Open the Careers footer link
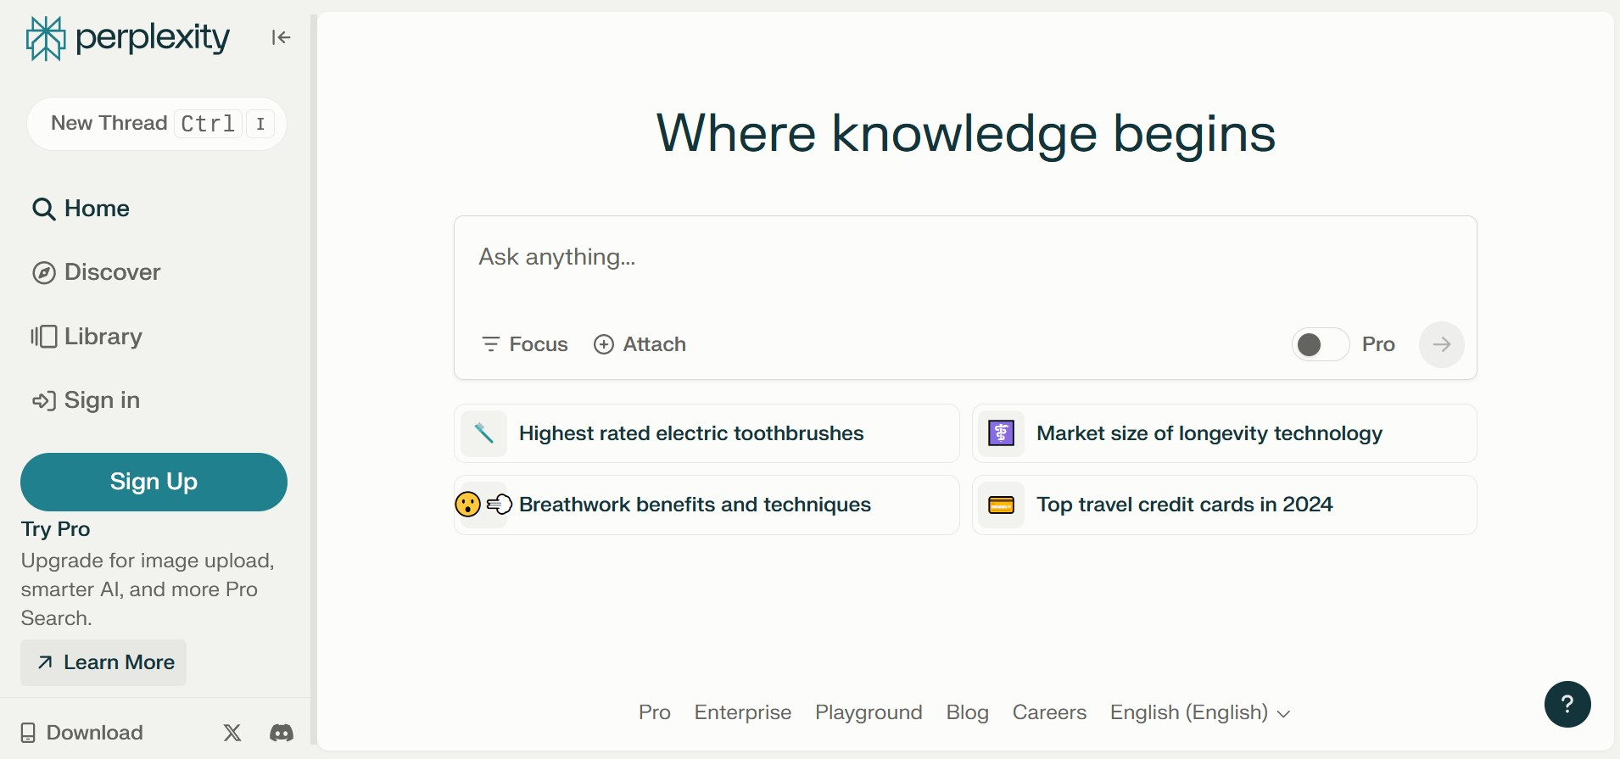Image resolution: width=1620 pixels, height=759 pixels. coord(1049,712)
